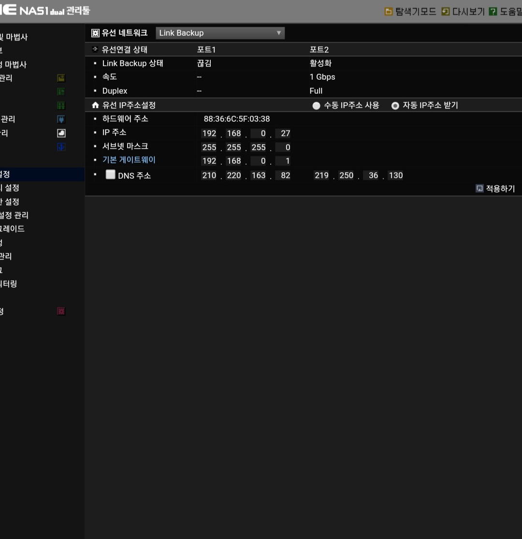The width and height of the screenshot is (522, 539).
Task: Collapse the wired connection status section
Action: point(95,49)
